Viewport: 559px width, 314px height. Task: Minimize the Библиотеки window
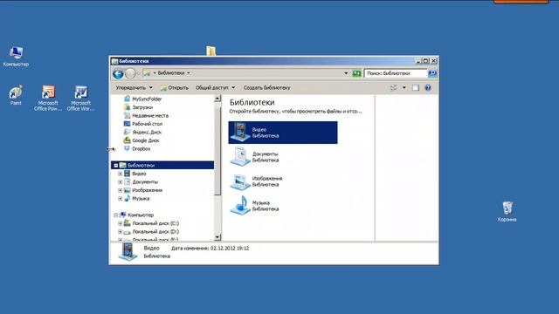(x=418, y=61)
